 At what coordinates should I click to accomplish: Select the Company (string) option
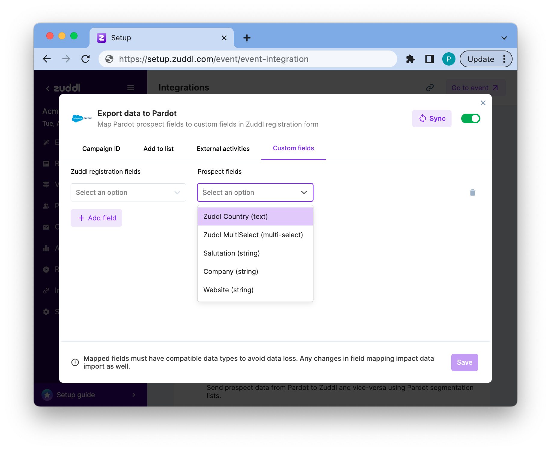tap(255, 272)
